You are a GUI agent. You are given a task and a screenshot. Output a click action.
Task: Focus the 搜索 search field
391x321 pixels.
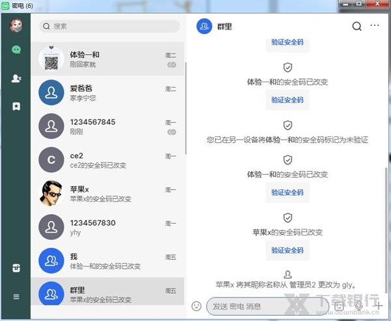coord(109,26)
